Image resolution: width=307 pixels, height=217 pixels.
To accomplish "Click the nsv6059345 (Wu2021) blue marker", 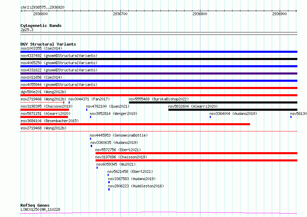I will click(x=97, y=168).
